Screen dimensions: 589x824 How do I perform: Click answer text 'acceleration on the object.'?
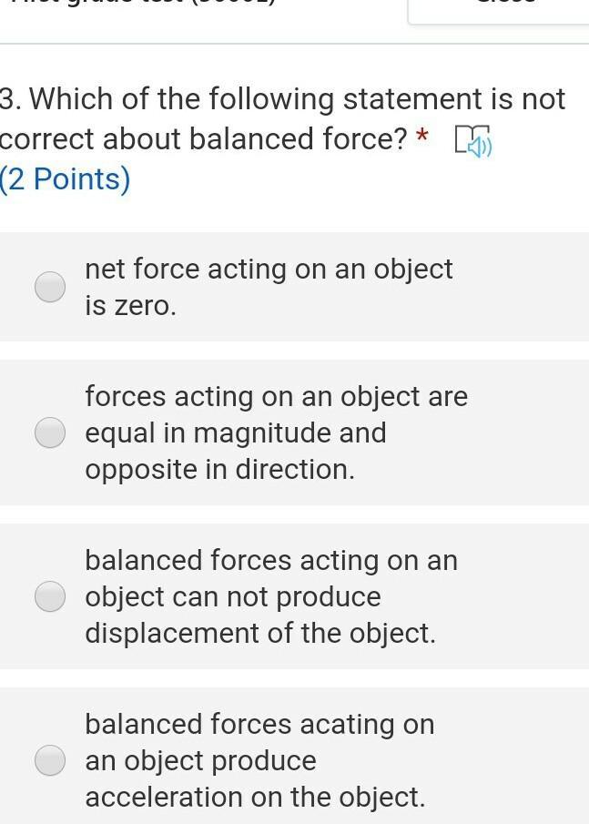(x=255, y=798)
